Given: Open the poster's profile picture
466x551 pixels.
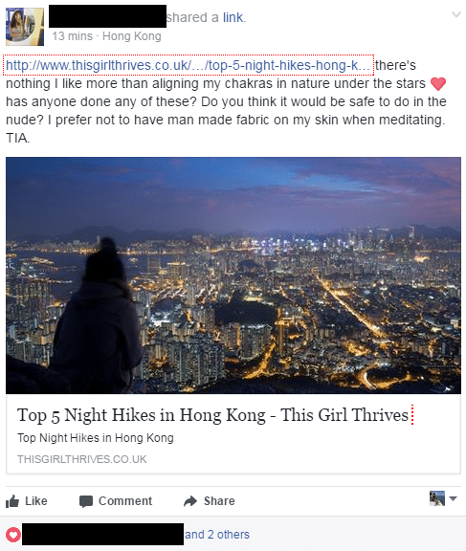Looking at the screenshot, I should coord(25,27).
